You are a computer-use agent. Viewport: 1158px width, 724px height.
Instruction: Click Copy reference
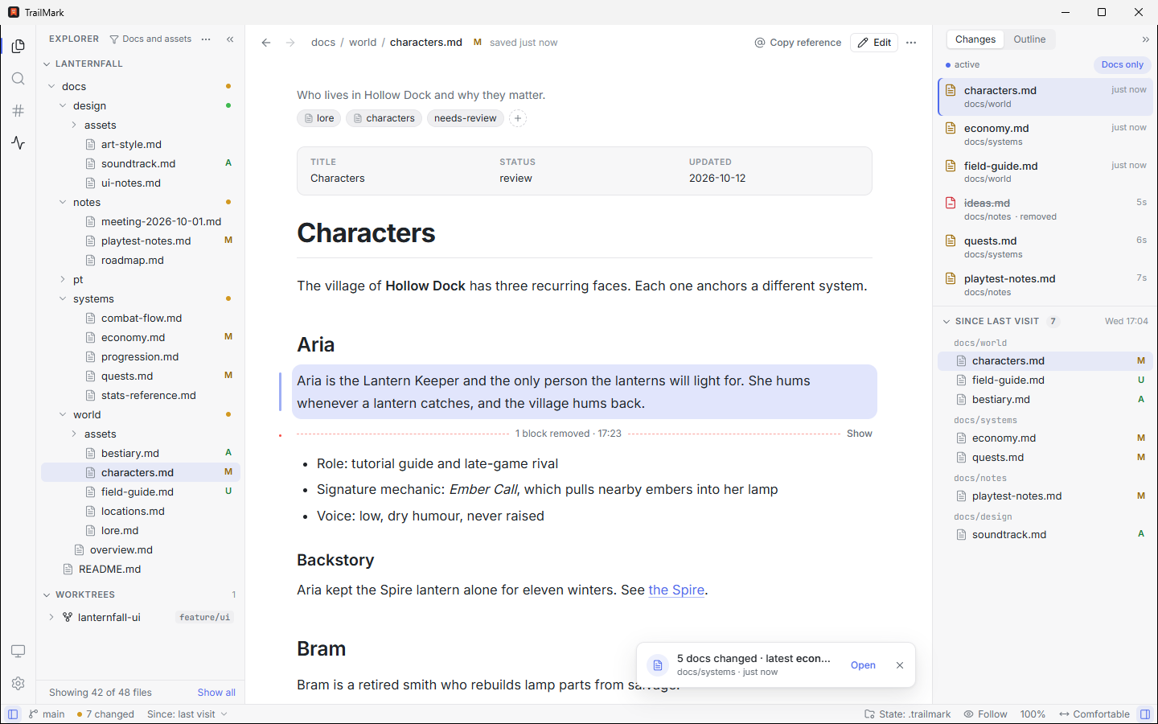(x=798, y=43)
